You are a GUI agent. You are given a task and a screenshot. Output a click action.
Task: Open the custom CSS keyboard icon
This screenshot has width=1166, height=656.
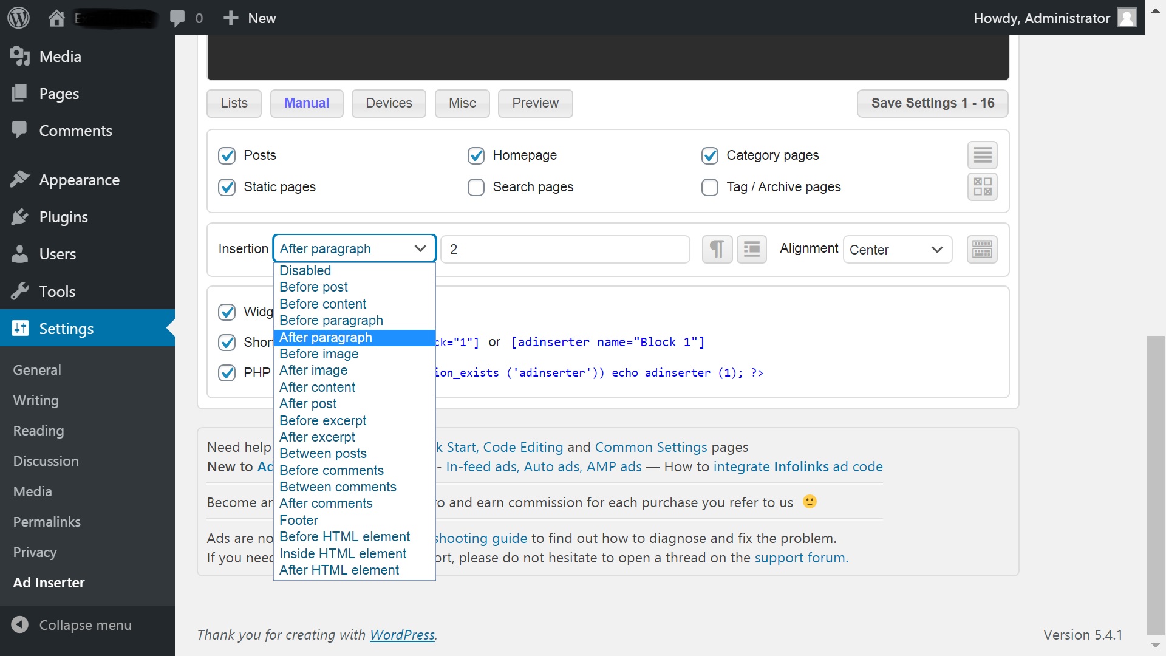pos(982,249)
